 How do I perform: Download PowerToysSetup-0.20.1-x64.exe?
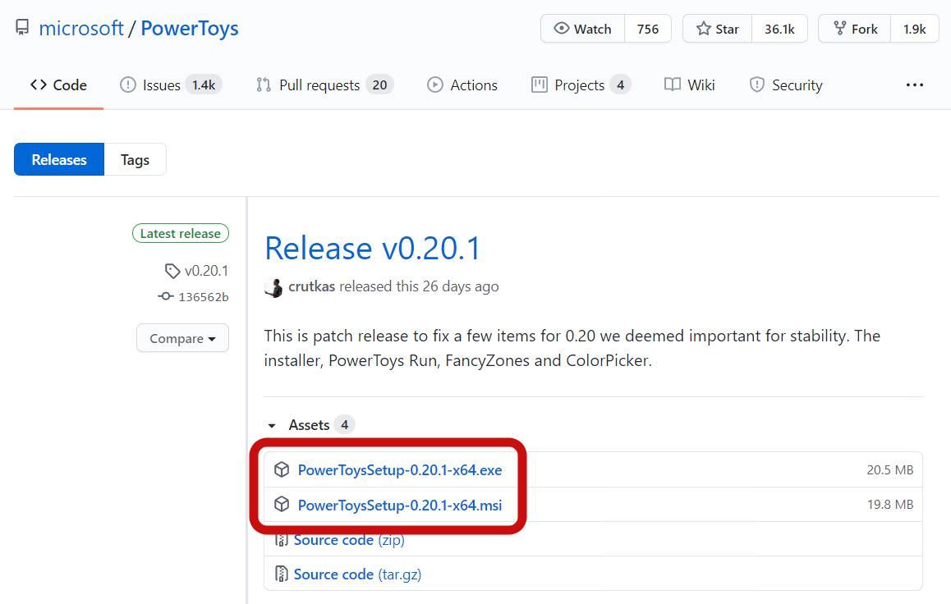tap(400, 470)
